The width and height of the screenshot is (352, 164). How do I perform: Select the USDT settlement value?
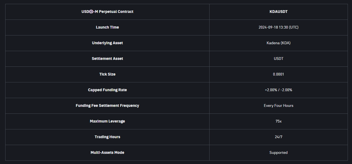(x=278, y=59)
